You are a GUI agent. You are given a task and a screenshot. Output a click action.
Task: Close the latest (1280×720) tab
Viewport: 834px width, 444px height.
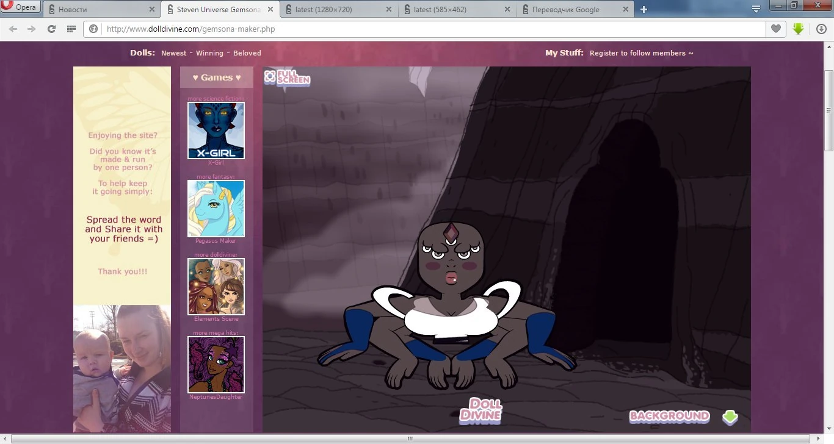click(388, 10)
